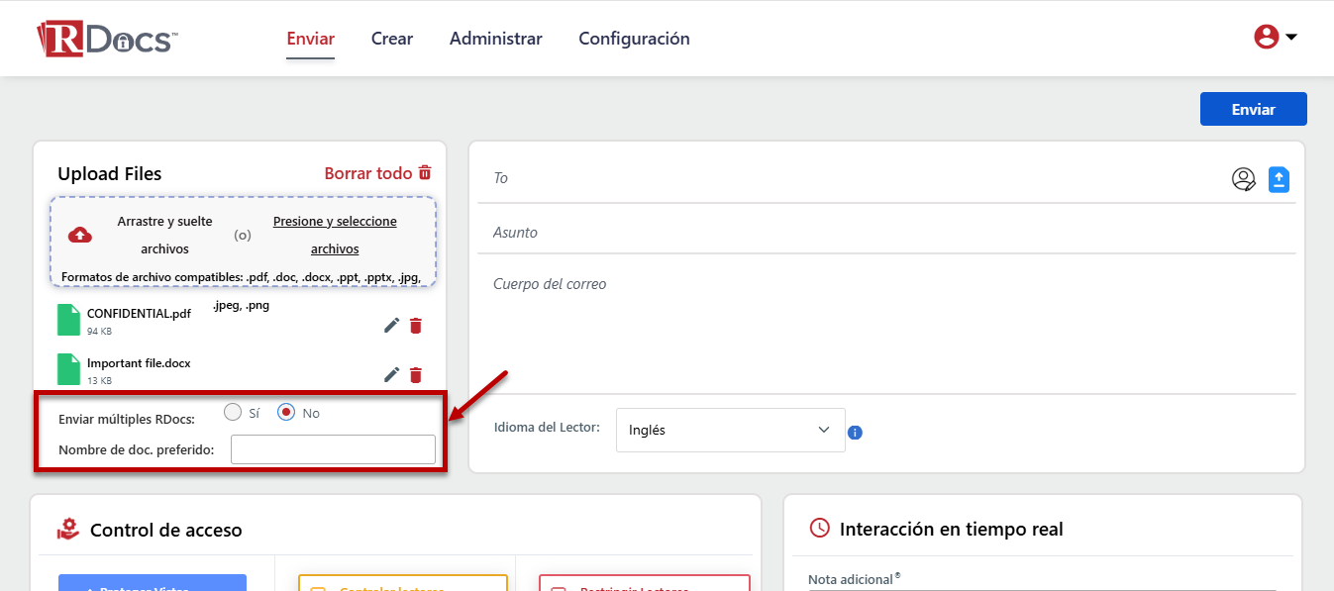Open the Administrar tab
Viewport: 1334px width, 591px height.
(x=495, y=39)
